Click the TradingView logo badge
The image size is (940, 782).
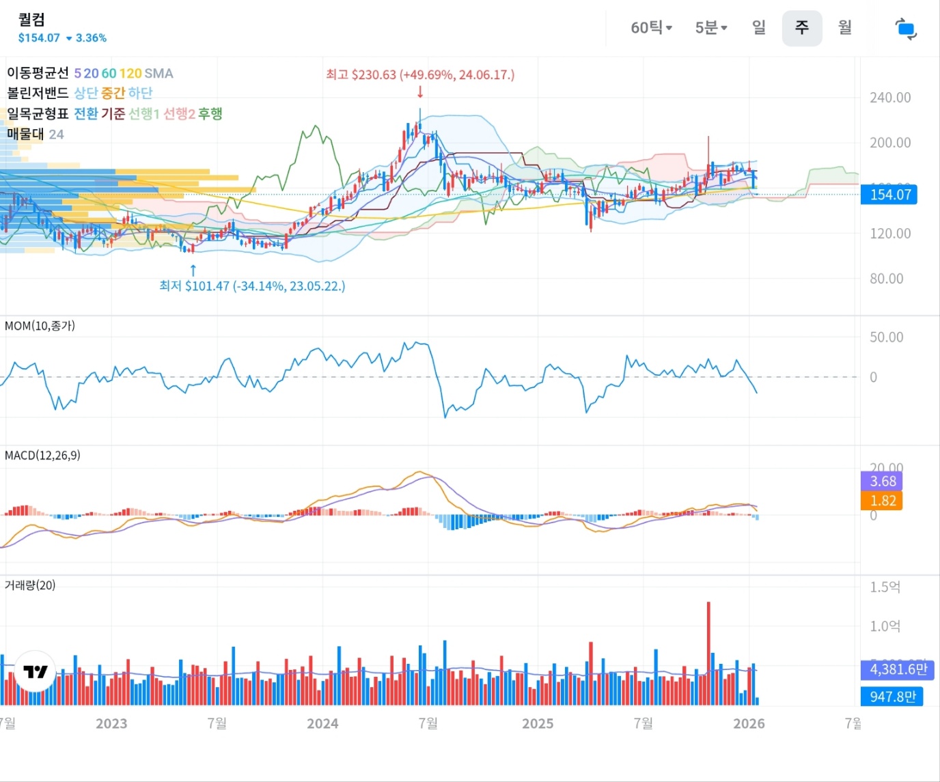point(35,671)
